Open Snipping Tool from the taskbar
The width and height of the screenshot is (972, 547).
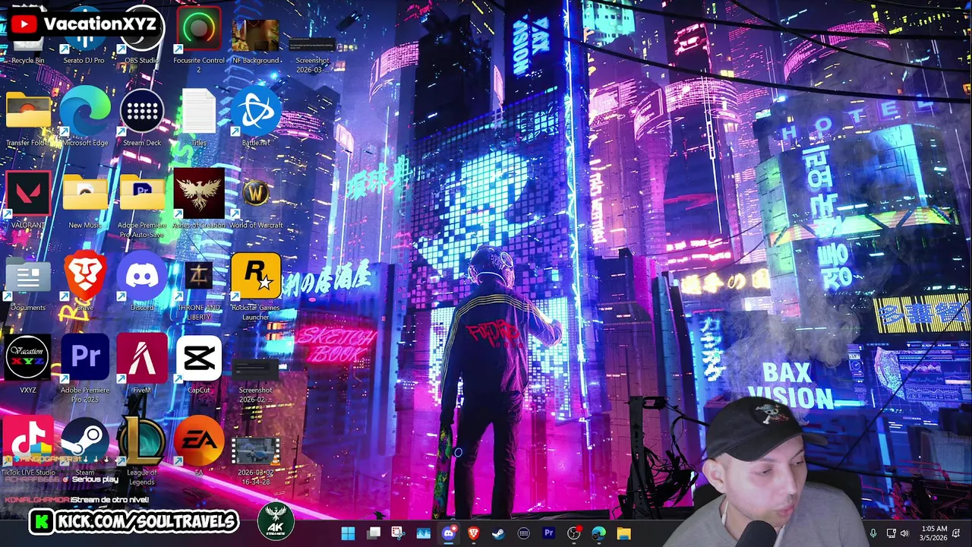tap(398, 533)
